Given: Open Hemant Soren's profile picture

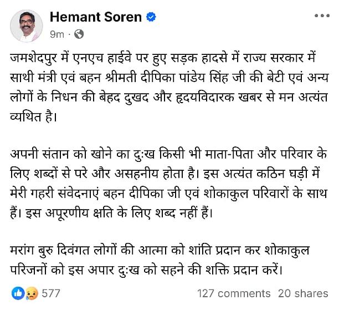Looking at the screenshot, I should tap(27, 26).
